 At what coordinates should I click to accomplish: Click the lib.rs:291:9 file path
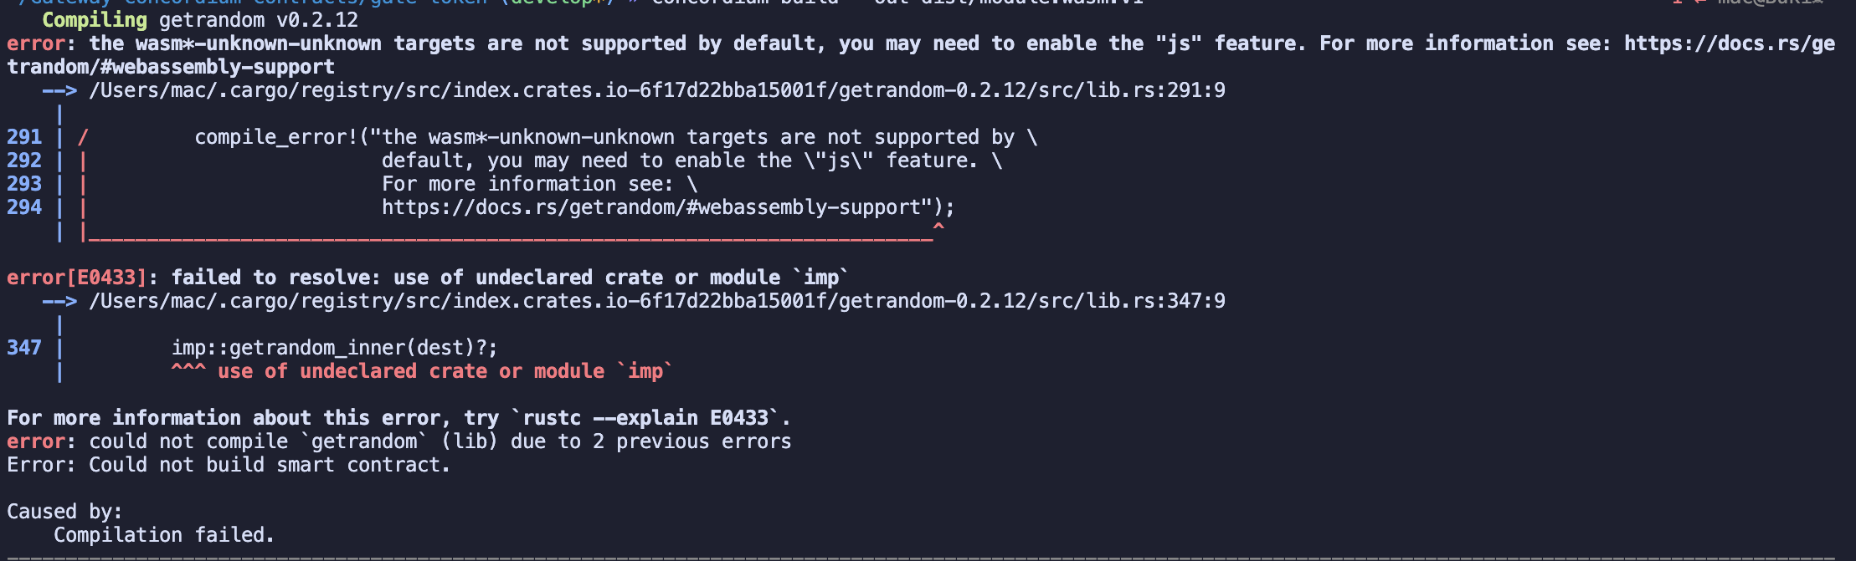657,90
